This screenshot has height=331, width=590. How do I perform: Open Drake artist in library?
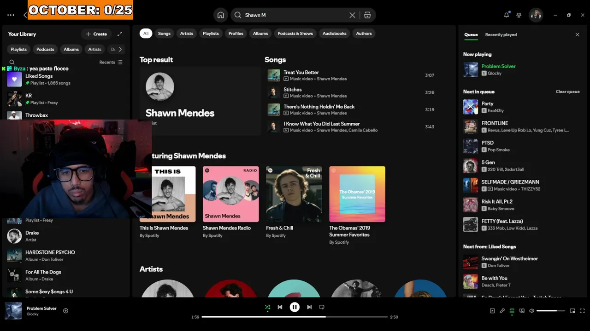tap(66, 236)
